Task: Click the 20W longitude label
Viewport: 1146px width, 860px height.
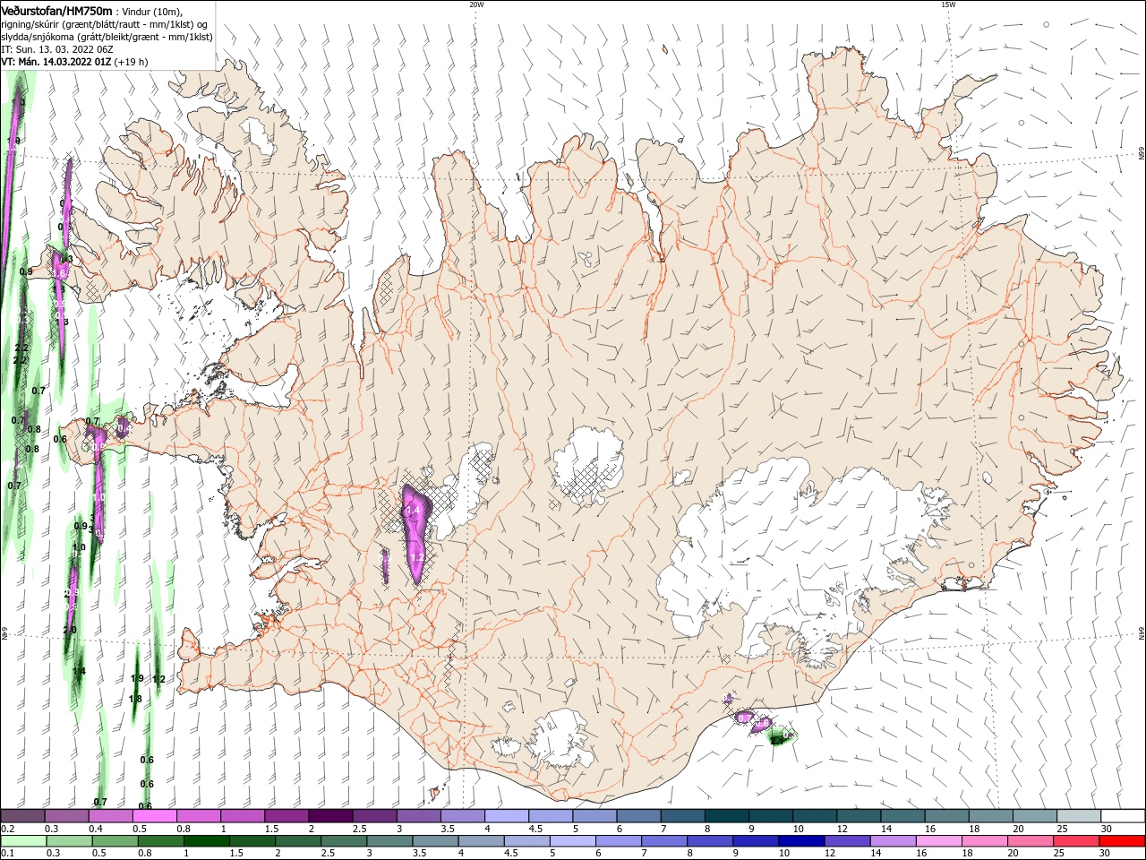Action: [476, 4]
